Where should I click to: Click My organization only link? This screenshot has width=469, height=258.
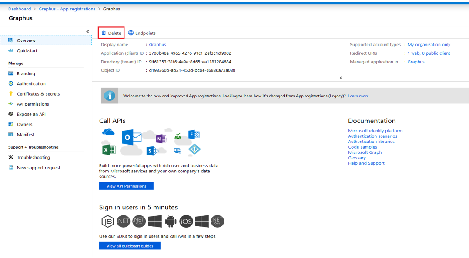point(429,44)
